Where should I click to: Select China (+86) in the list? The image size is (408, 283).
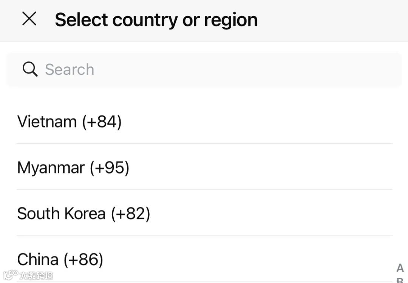tap(60, 260)
